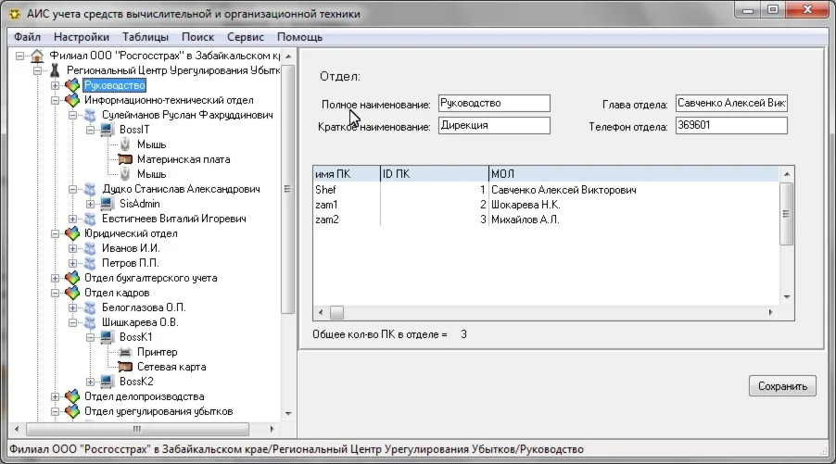Click the computer icon next to BossIT
The image size is (836, 464).
pos(108,130)
